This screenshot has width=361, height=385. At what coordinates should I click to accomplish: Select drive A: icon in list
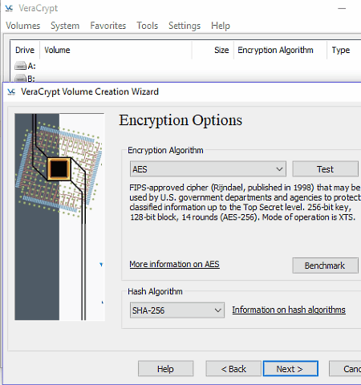[20, 66]
